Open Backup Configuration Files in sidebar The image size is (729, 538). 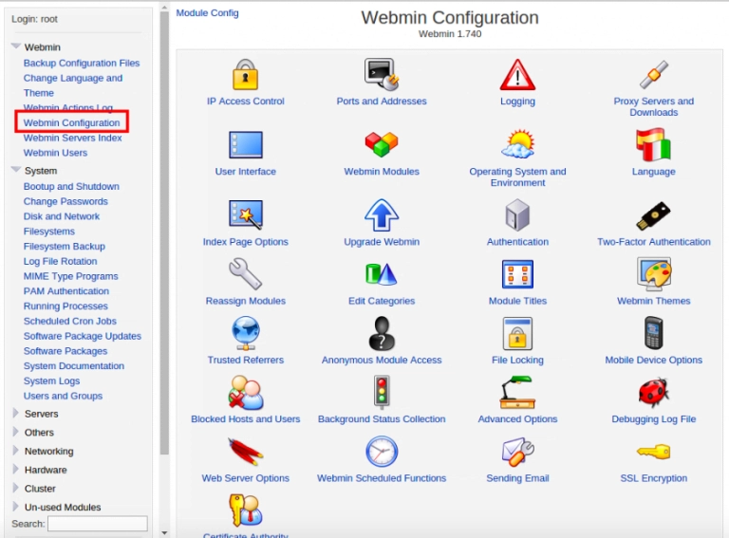[82, 63]
